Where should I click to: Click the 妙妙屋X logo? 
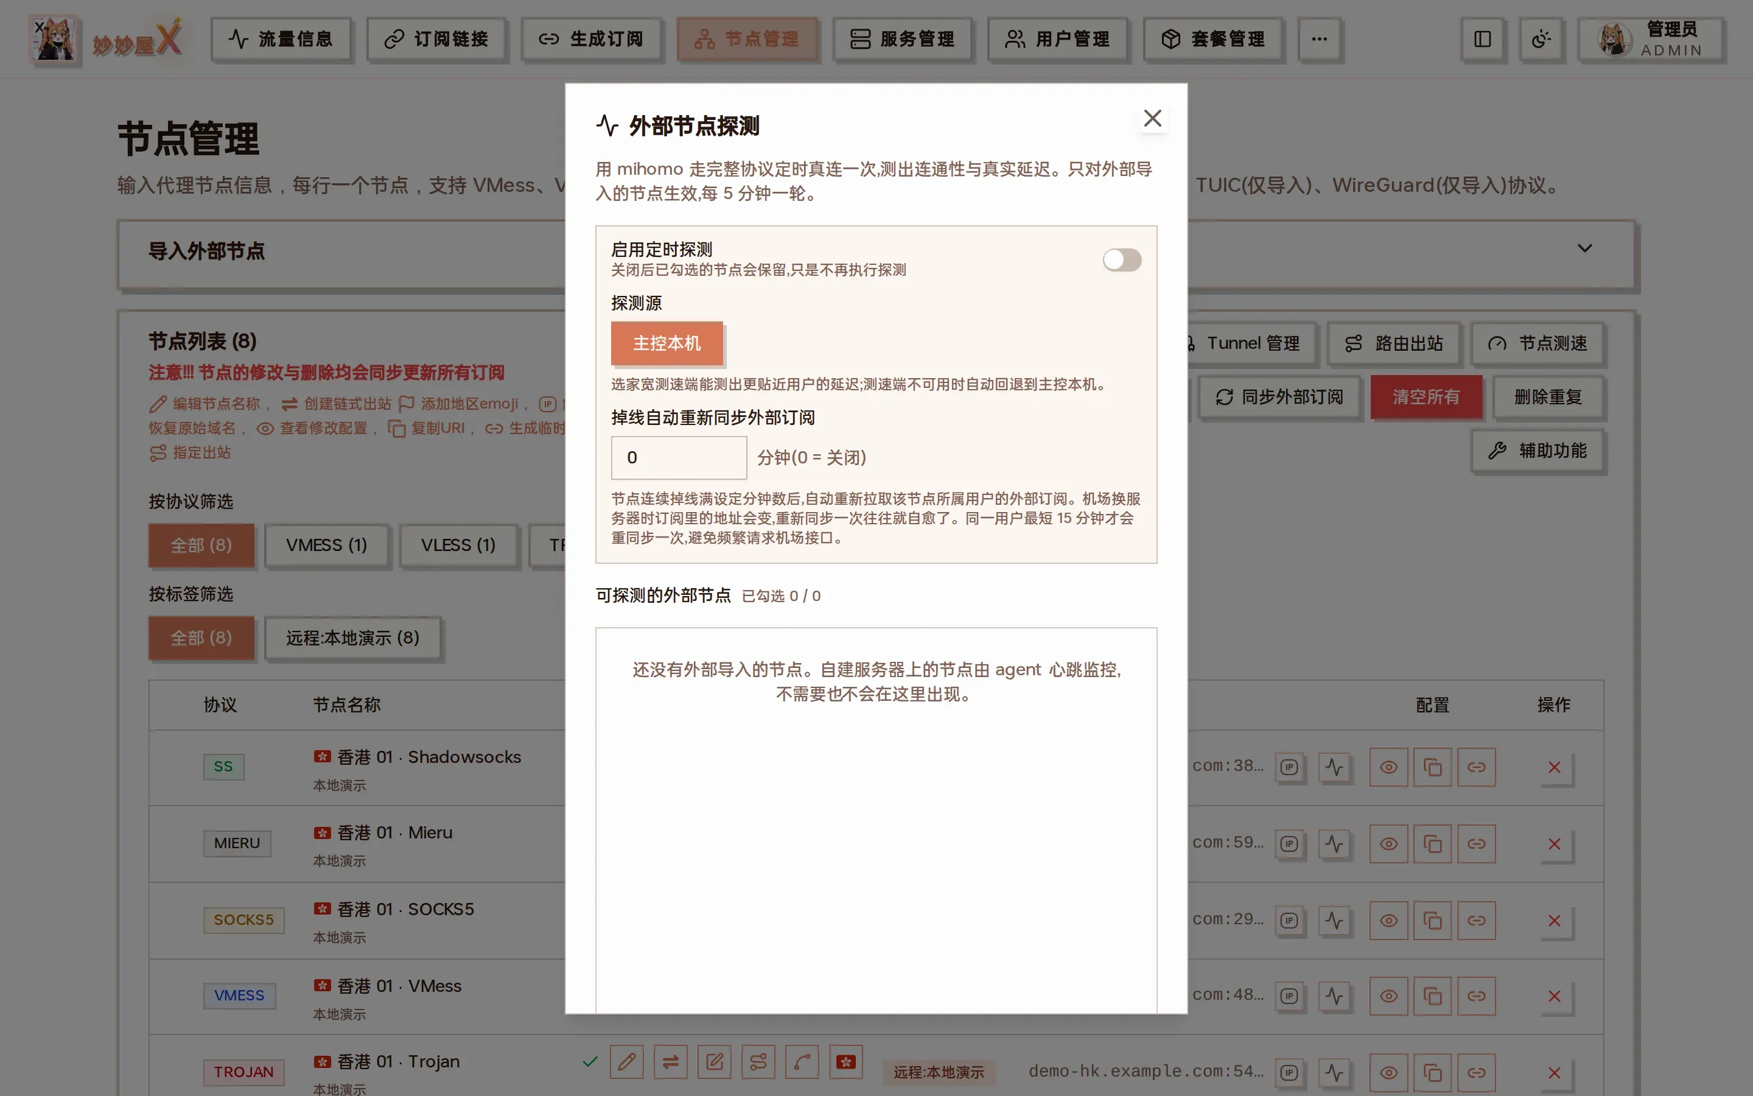click(x=107, y=39)
